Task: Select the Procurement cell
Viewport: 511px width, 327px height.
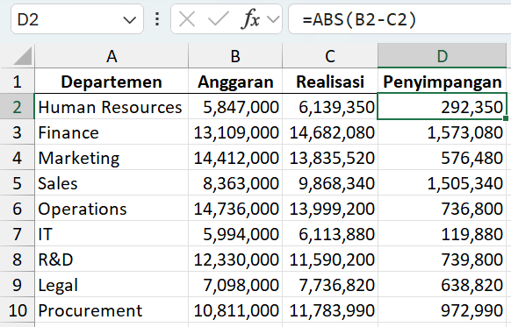Action: click(112, 309)
